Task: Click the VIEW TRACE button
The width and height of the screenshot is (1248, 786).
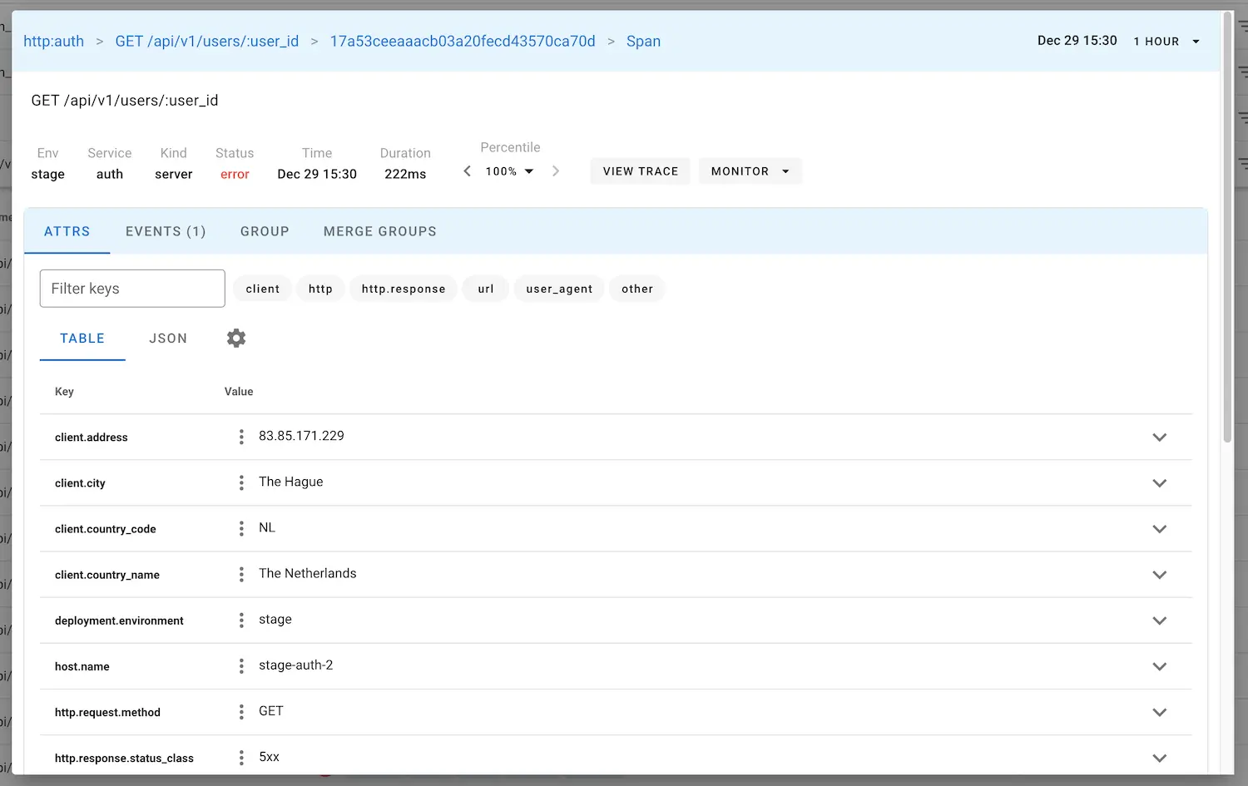Action: click(641, 171)
